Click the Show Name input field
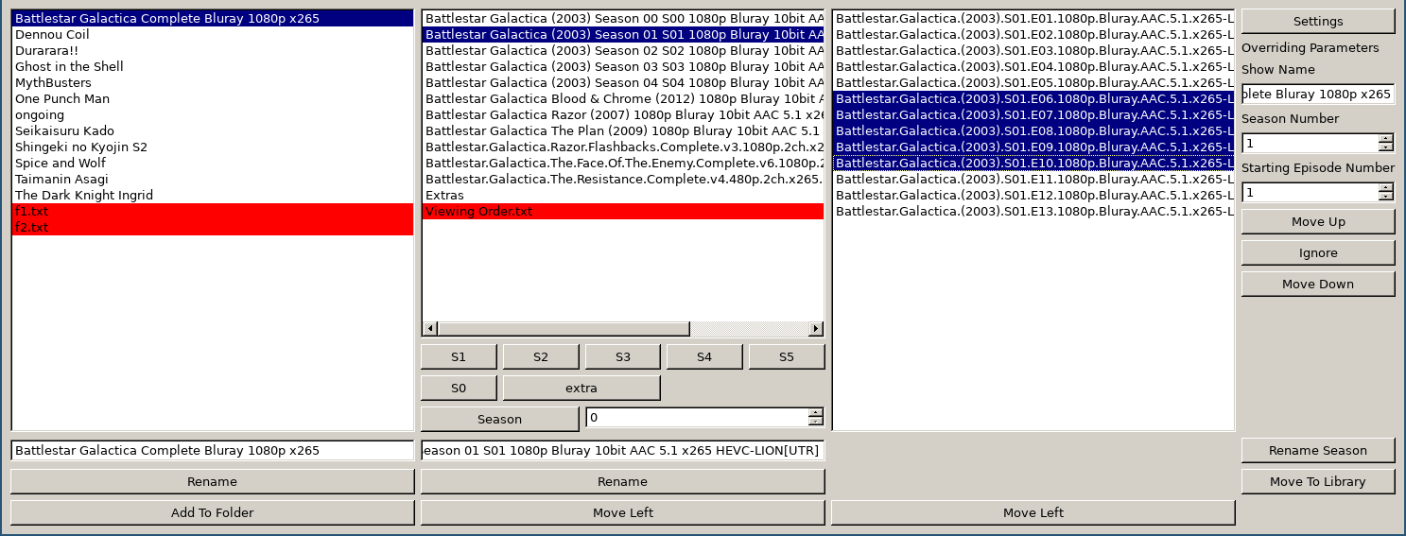 coord(1318,94)
